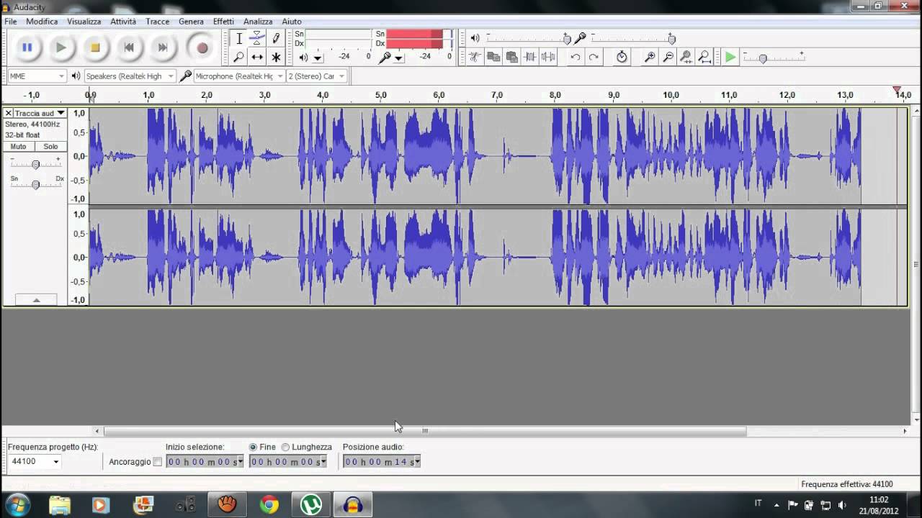This screenshot has width=922, height=518.
Task: Click the Inizio selezione time field
Action: point(206,461)
